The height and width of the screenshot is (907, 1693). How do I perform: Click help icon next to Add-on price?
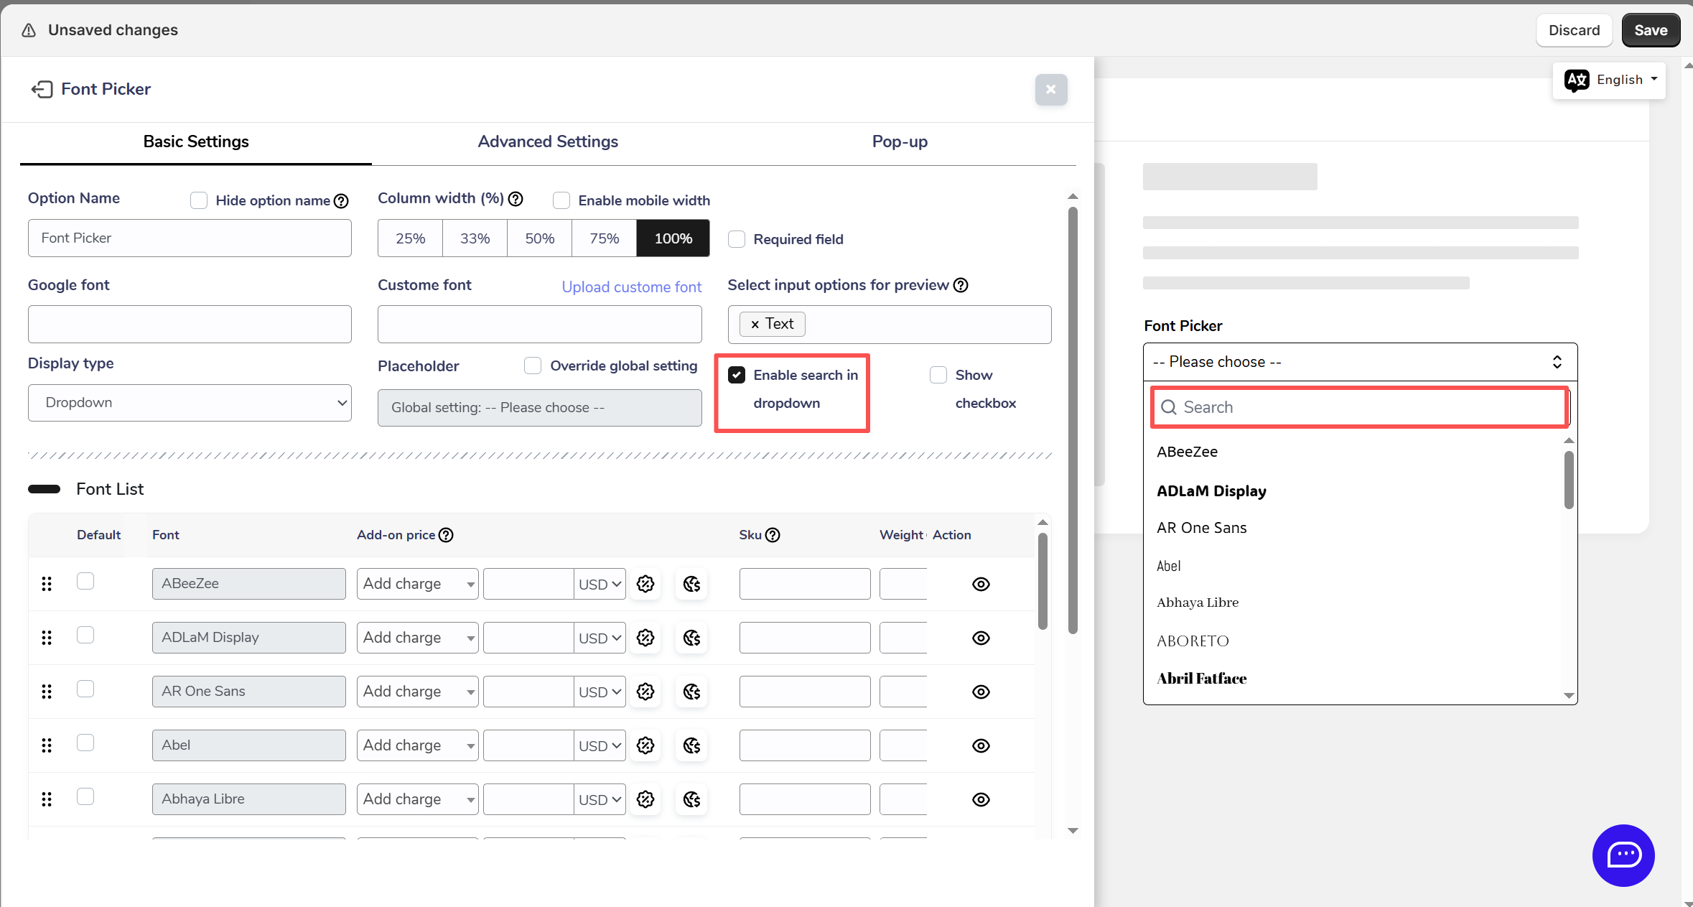[x=446, y=535]
